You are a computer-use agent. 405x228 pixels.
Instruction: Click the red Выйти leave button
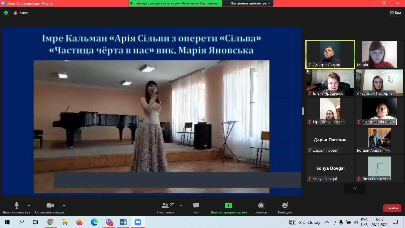click(x=392, y=208)
